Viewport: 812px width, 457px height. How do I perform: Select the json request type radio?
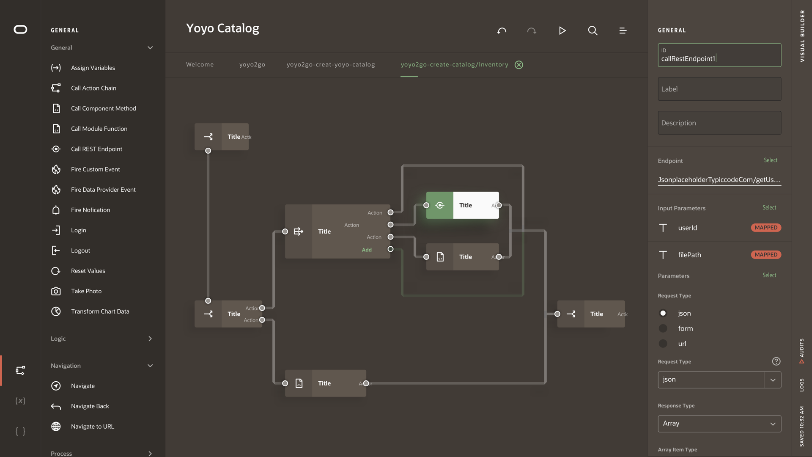[x=663, y=313]
